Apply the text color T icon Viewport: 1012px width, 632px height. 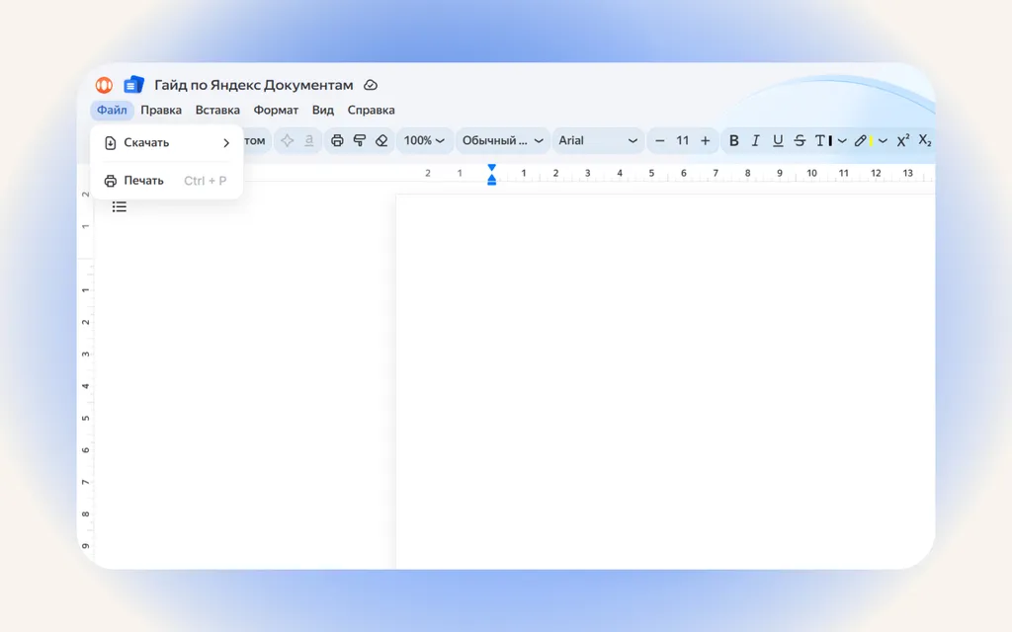point(823,140)
